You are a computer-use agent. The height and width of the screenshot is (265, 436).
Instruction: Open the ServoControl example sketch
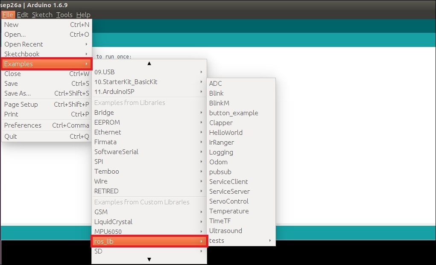pos(241,201)
